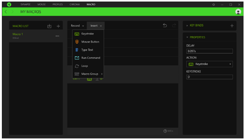This screenshot has width=246, height=139.
Task: Switch to the SYNAPSE tab
Action: (x=25, y=4)
